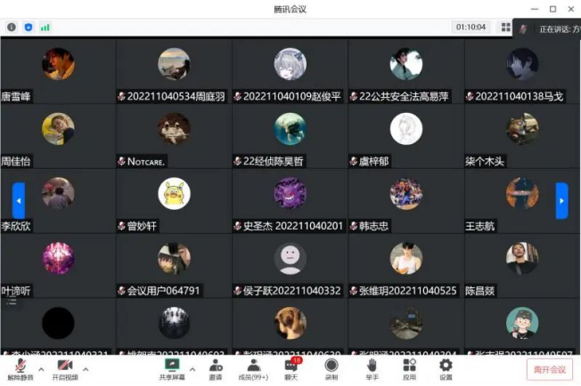Open the Invite (邀请) icon

pyautogui.click(x=216, y=369)
